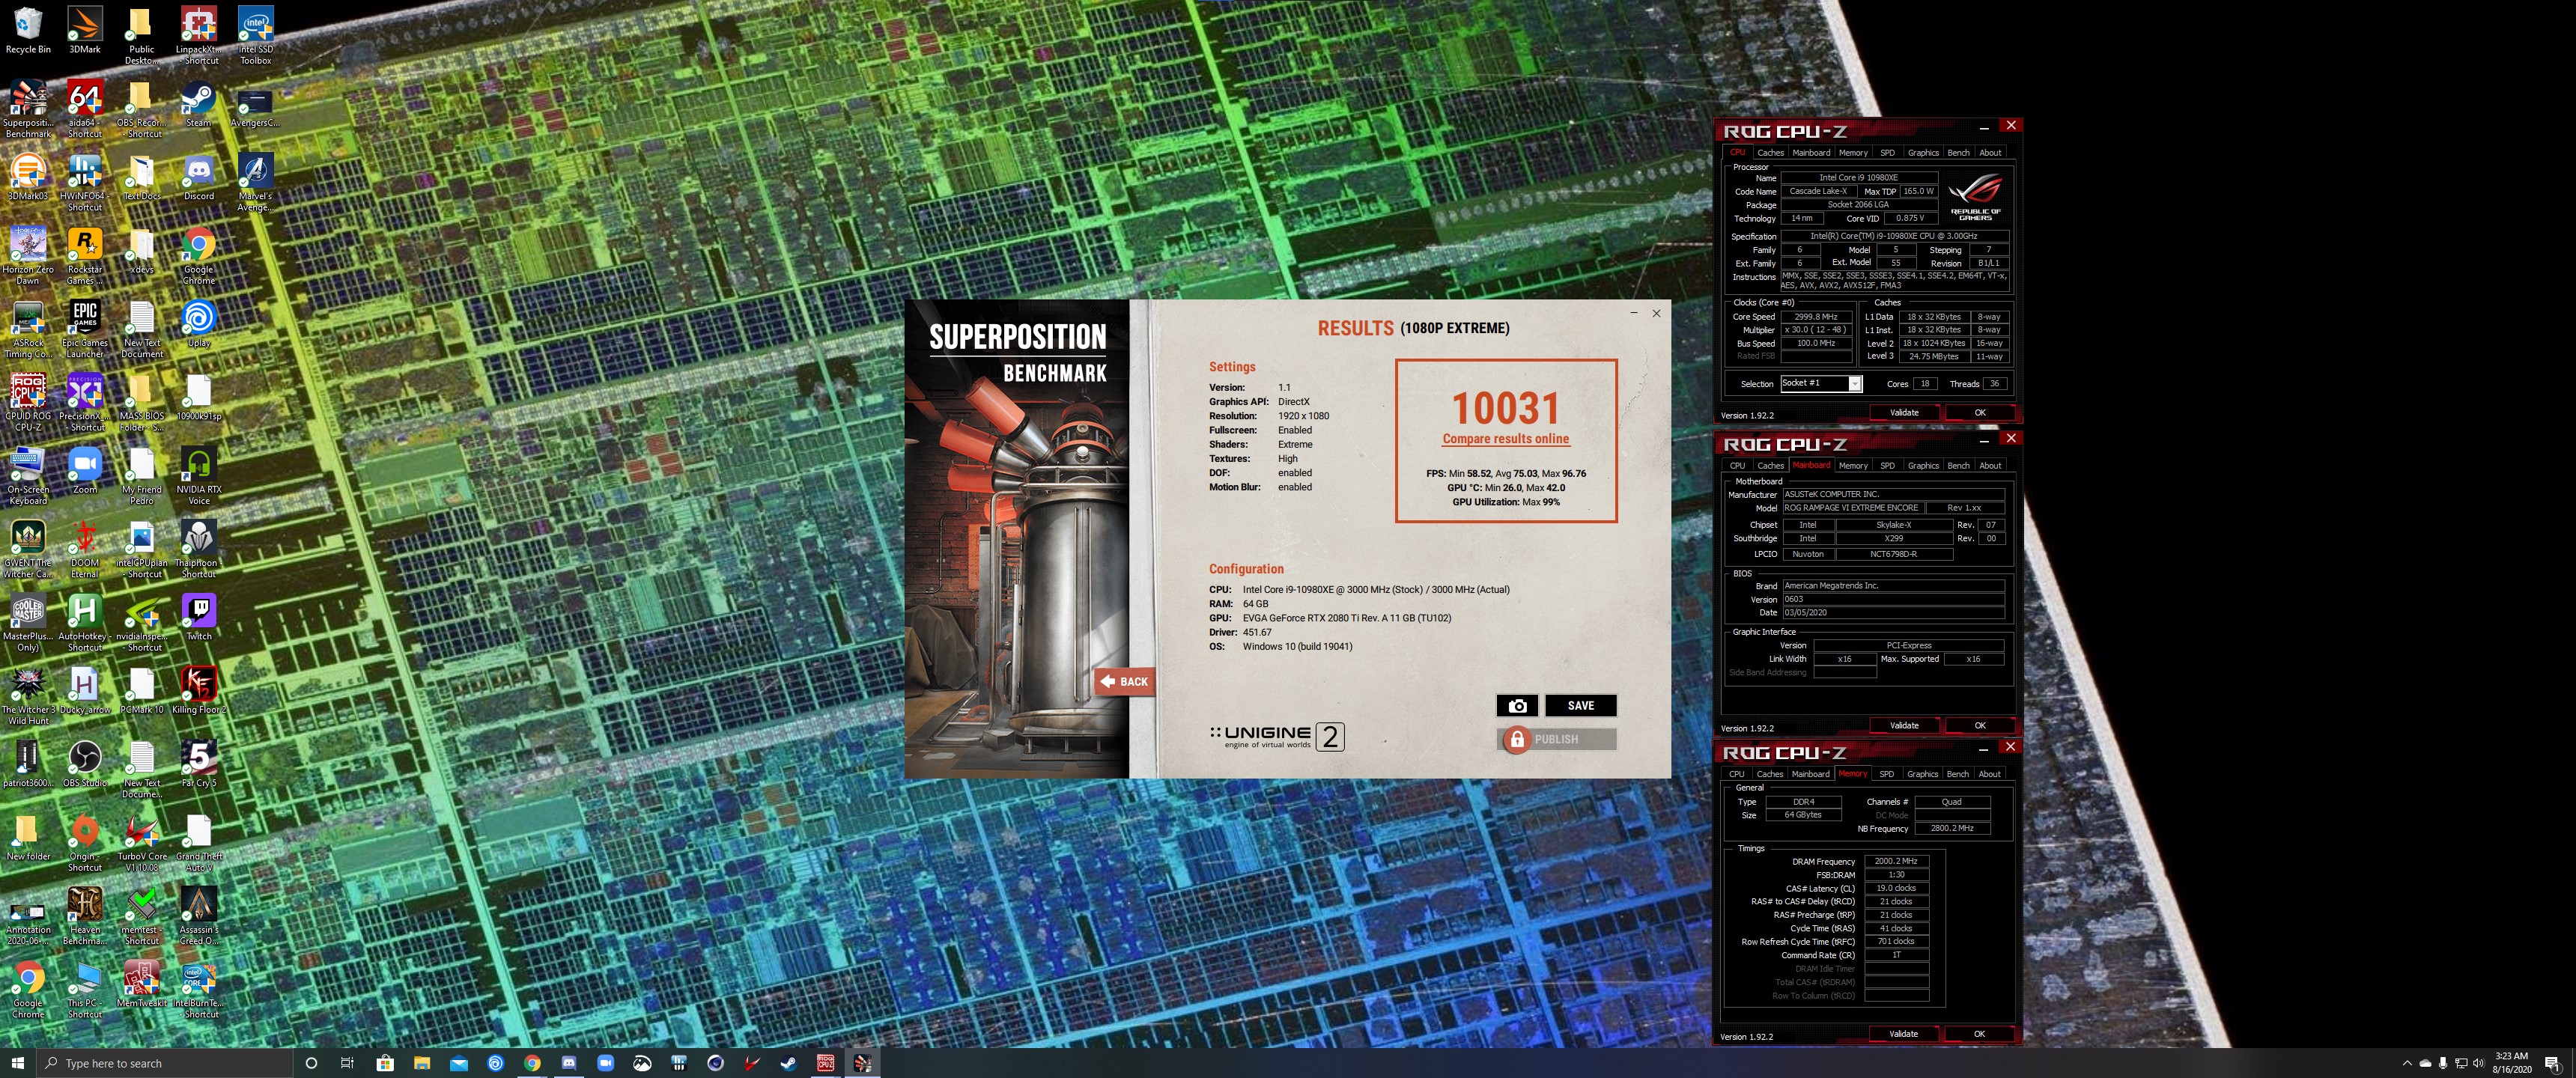
Task: Select the Zoom desktop icon
Action: (x=85, y=470)
